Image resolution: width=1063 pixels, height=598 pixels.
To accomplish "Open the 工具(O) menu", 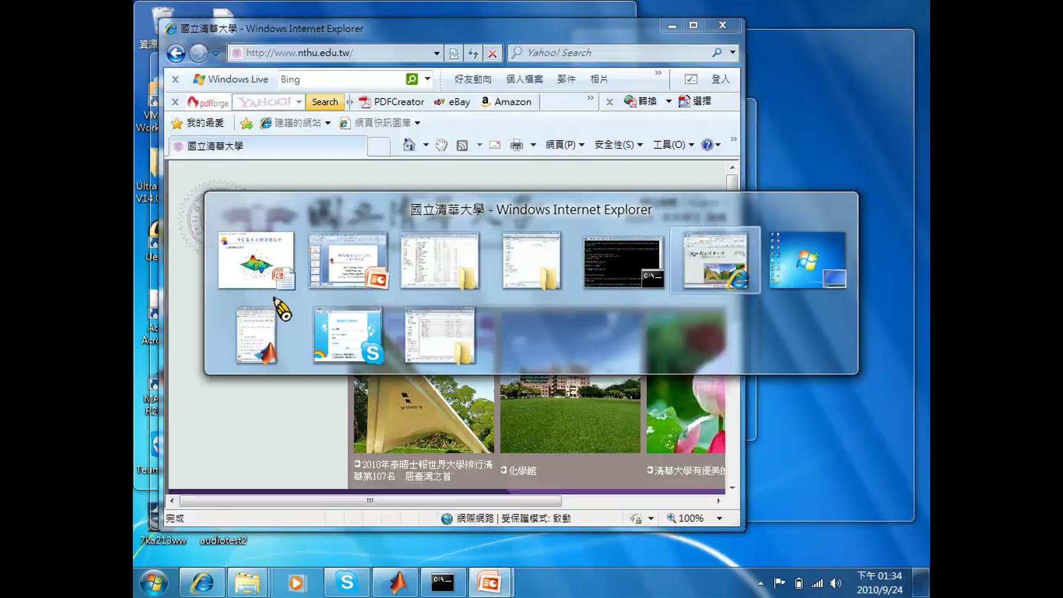I will [x=673, y=145].
